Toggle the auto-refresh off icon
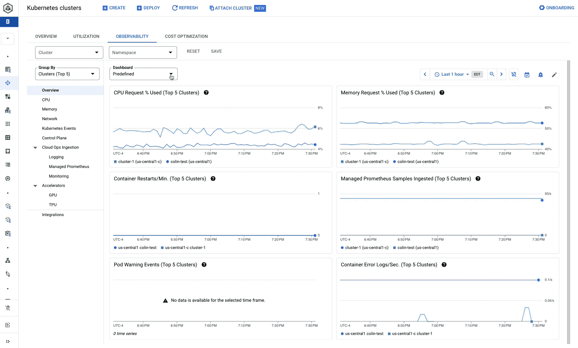578x348 pixels. (514, 75)
